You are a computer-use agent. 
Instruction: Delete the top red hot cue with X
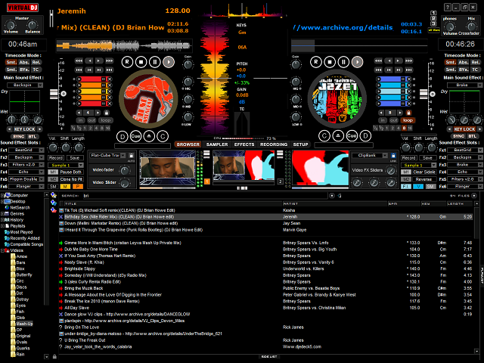click(109, 79)
